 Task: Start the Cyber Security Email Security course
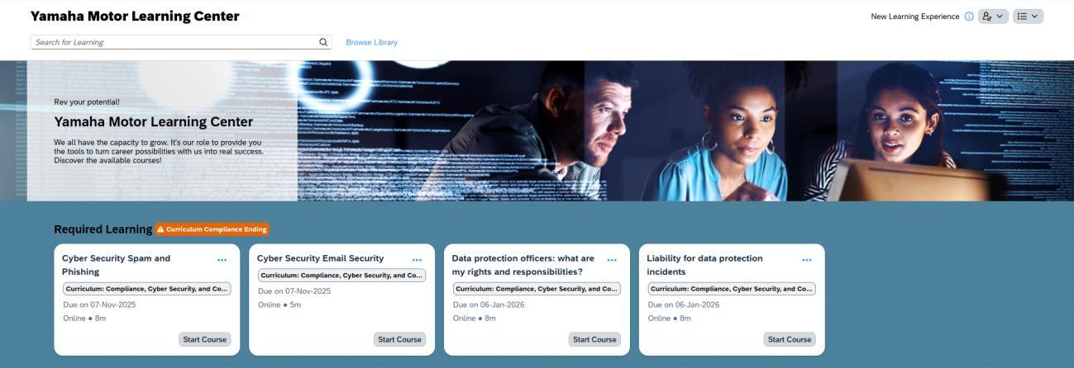point(399,339)
